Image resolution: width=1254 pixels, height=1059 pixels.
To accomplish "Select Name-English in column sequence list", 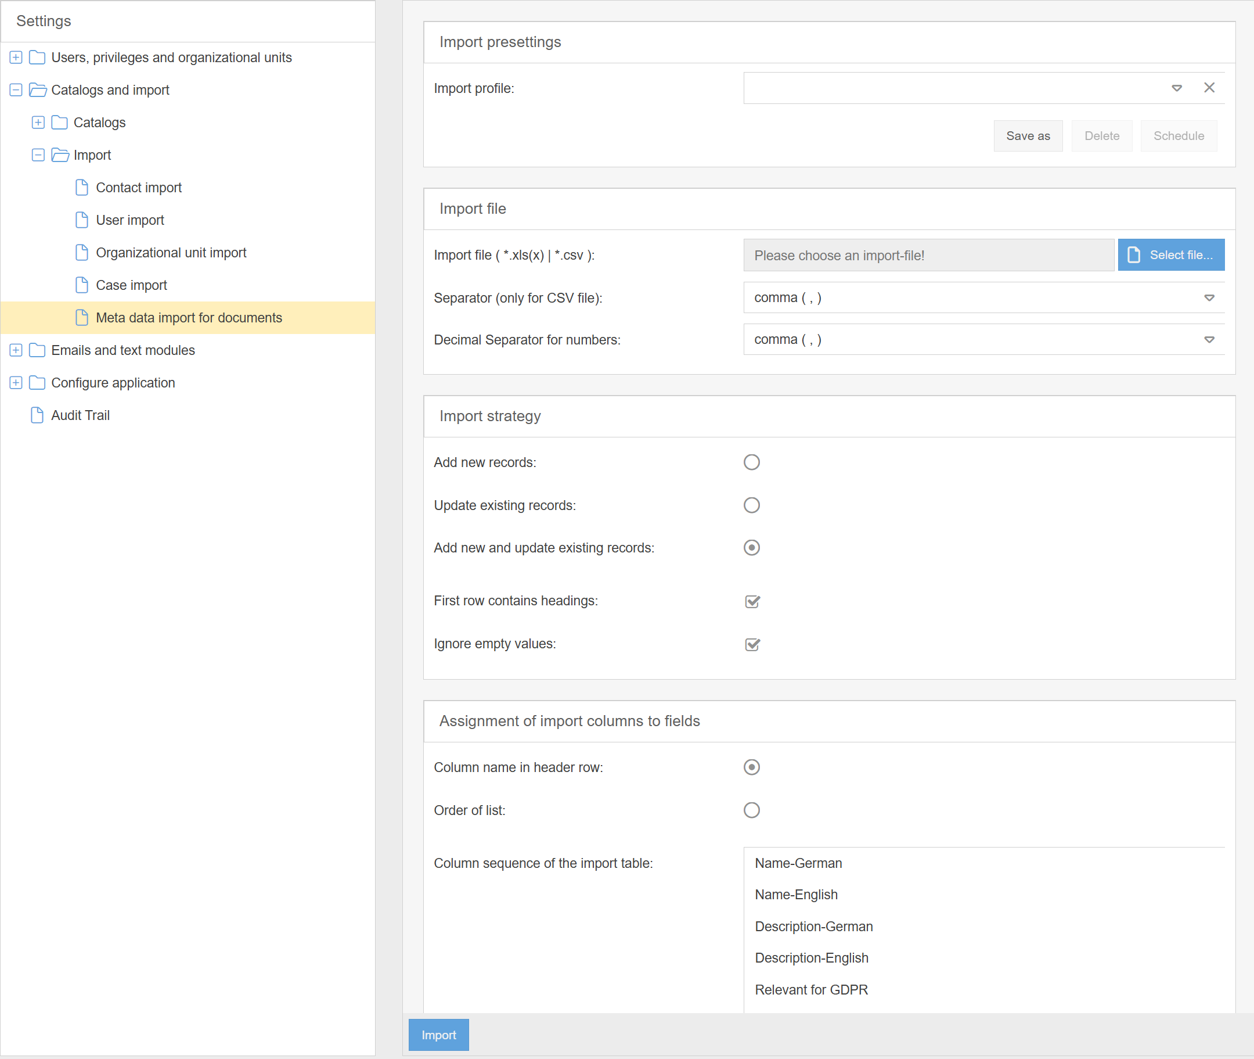I will coord(795,895).
